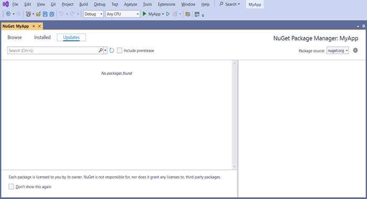367x199 pixels.
Task: Save the current file with the Save icon
Action: click(x=45, y=14)
